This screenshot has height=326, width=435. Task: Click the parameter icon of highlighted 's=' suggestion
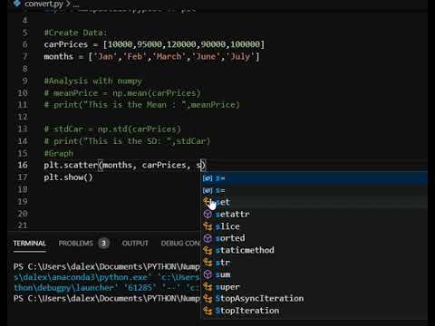coord(208,178)
